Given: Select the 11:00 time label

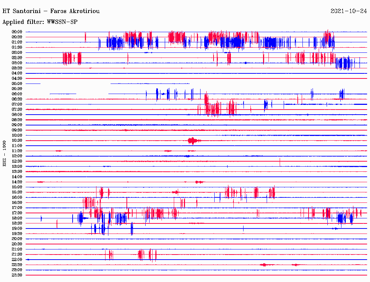Looking at the screenshot, I should (x=17, y=146).
